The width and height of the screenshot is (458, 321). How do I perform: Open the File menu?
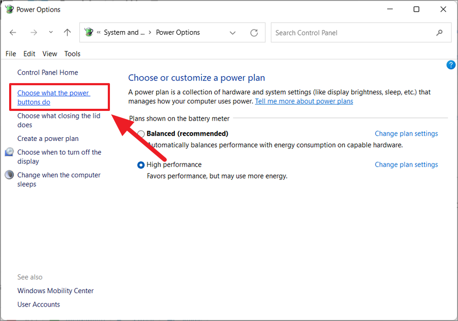pos(11,54)
